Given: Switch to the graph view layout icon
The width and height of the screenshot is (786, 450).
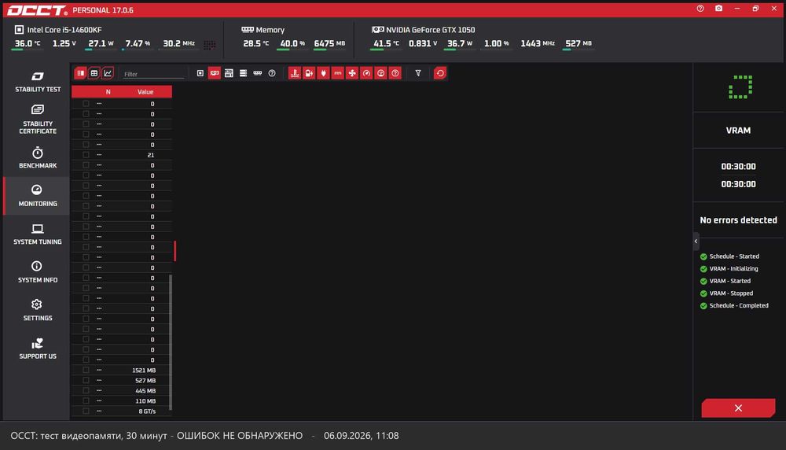Looking at the screenshot, I should 108,73.
